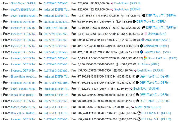This screenshot has height=123, width=185.
Task: Click SushiToken icon in the 11,222.65 row
Action: (131, 89)
